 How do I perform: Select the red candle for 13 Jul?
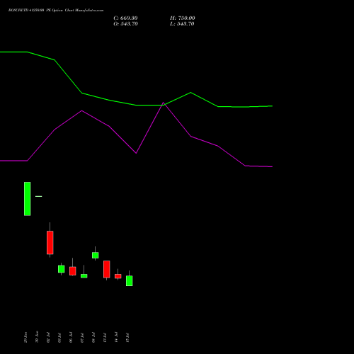click(107, 269)
